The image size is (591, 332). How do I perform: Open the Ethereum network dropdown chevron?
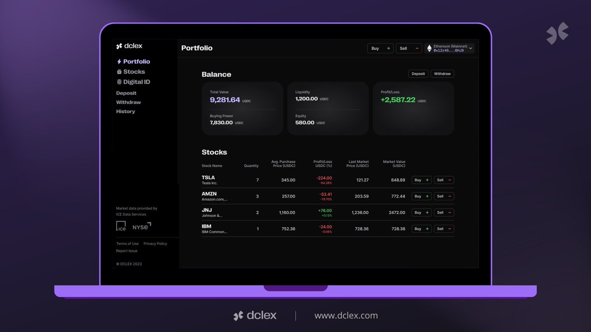coord(471,48)
